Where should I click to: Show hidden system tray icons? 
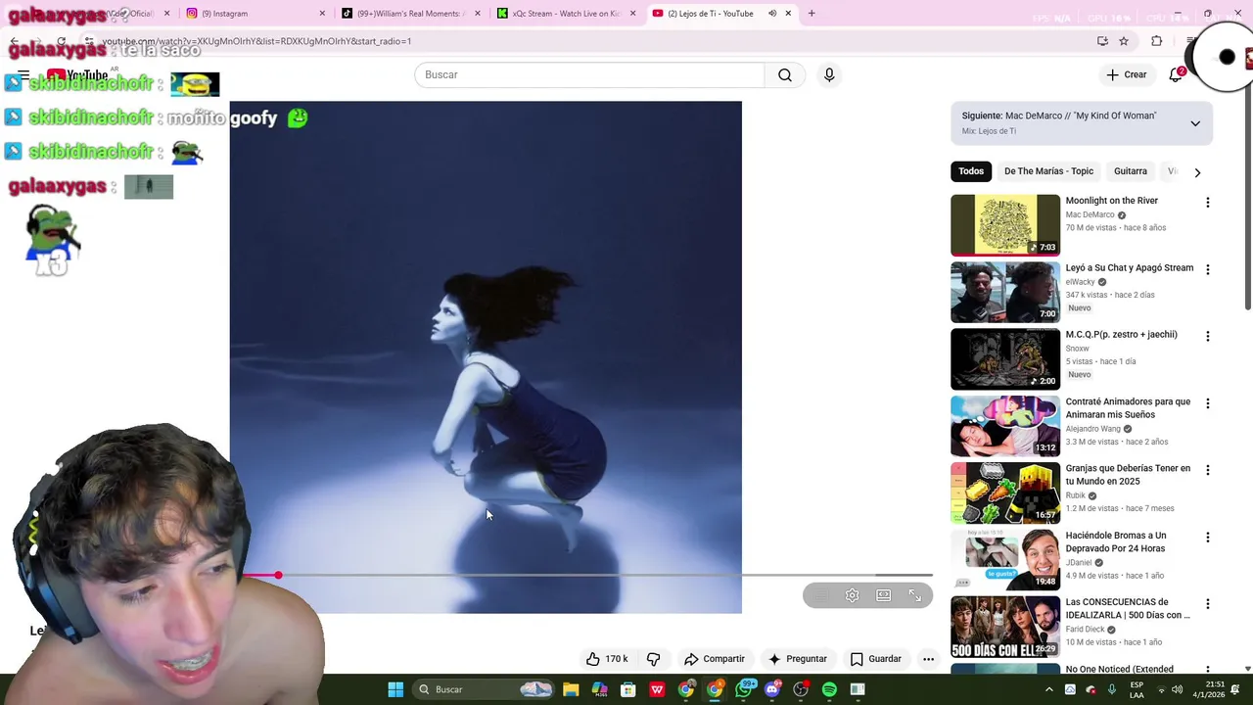(1049, 689)
